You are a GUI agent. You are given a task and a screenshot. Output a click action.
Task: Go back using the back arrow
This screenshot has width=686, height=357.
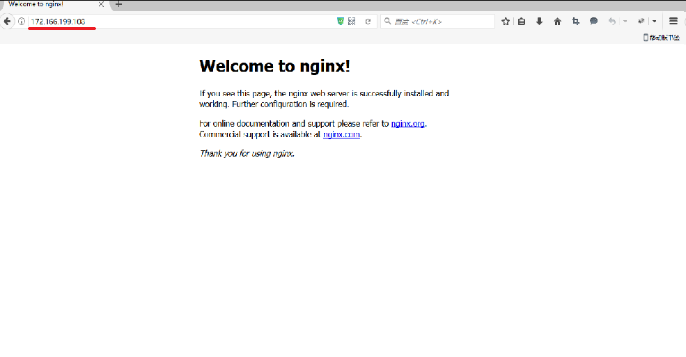point(7,21)
